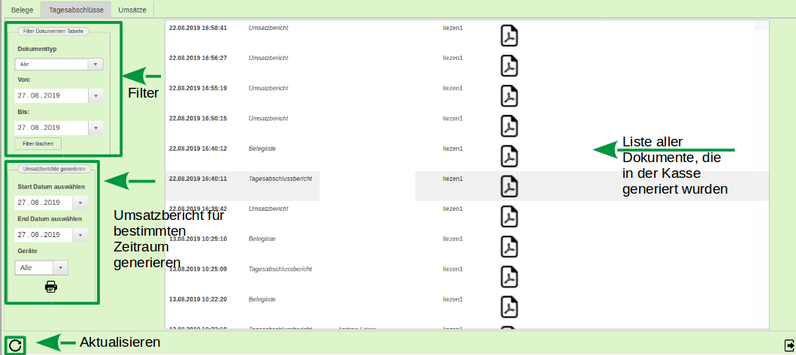Switch to the Belege tab
The width and height of the screenshot is (796, 355).
tap(22, 9)
